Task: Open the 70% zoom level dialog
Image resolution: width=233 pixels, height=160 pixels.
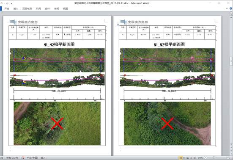Action: coord(200,157)
